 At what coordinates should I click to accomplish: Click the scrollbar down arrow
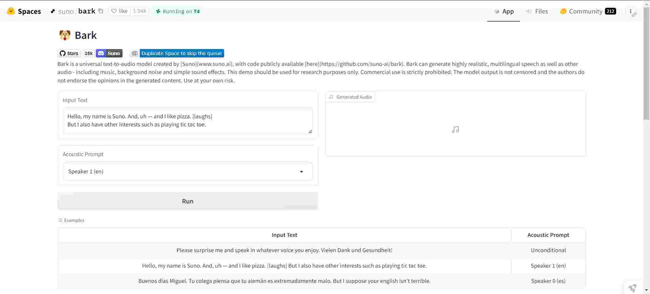click(646, 290)
